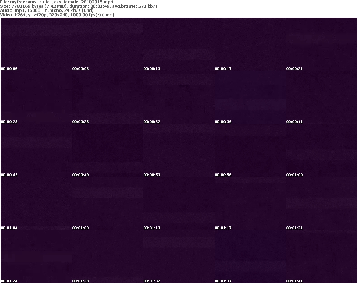Select the thumbnail frame at 00:00:41
This screenshot has width=358, height=283.
tap(322, 97)
